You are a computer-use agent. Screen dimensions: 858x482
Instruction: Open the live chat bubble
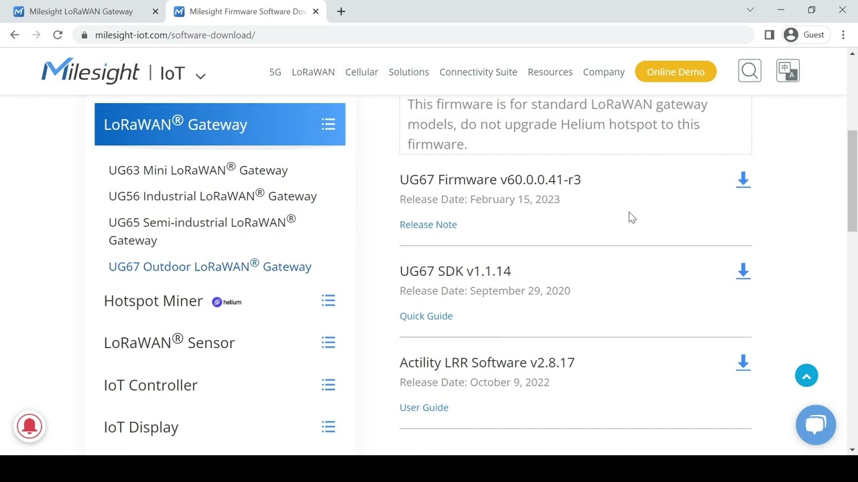[816, 424]
